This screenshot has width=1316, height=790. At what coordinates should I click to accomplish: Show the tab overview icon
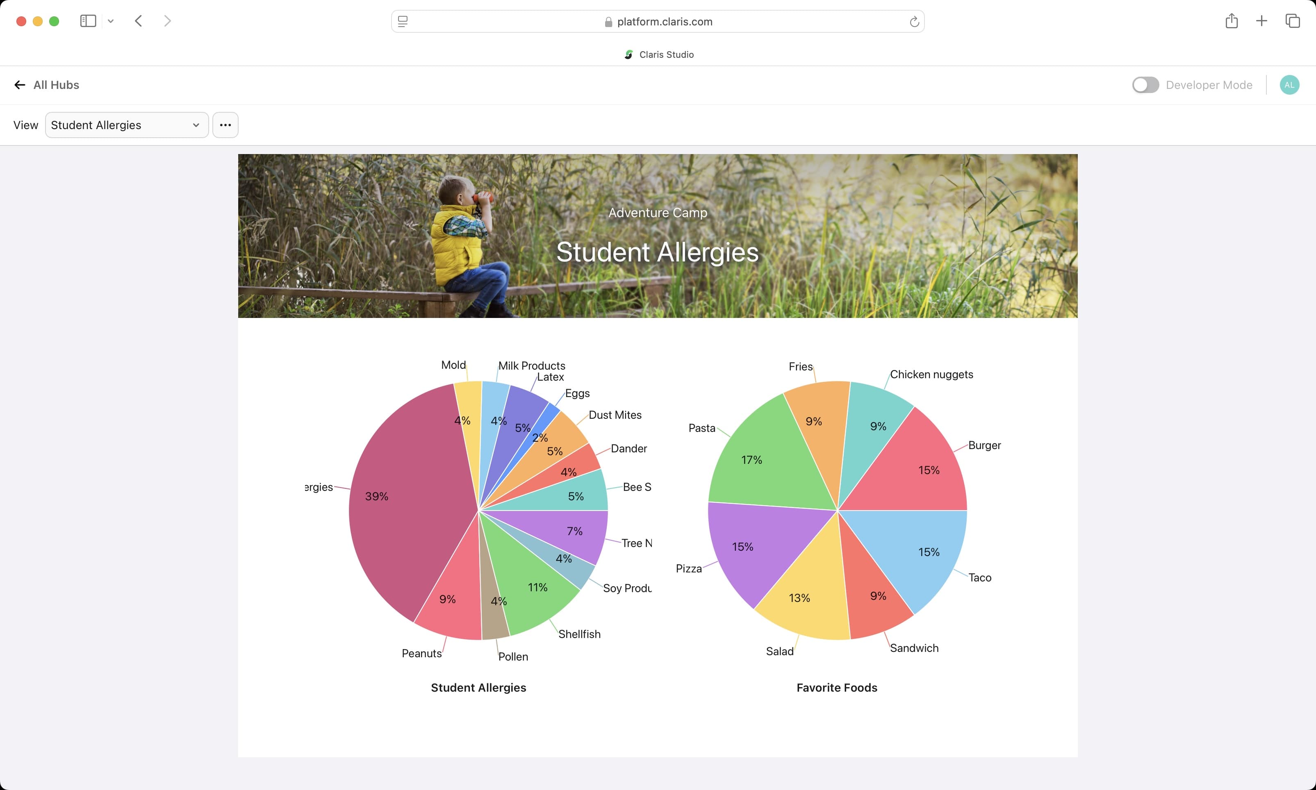click(1293, 21)
